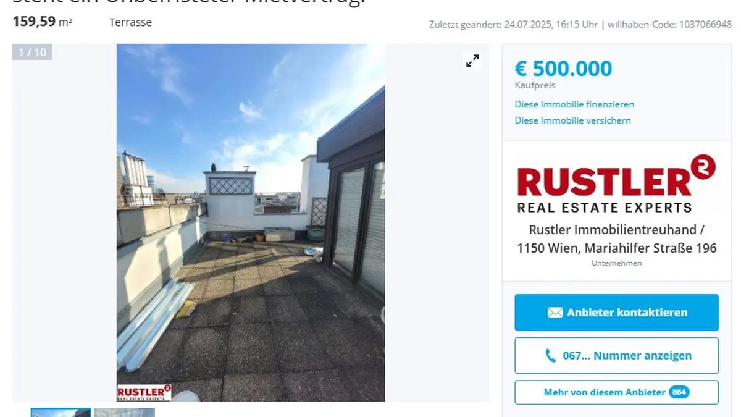Click Rustler Immobilientreuhand company name
The height and width of the screenshot is (417, 741).
(x=616, y=230)
